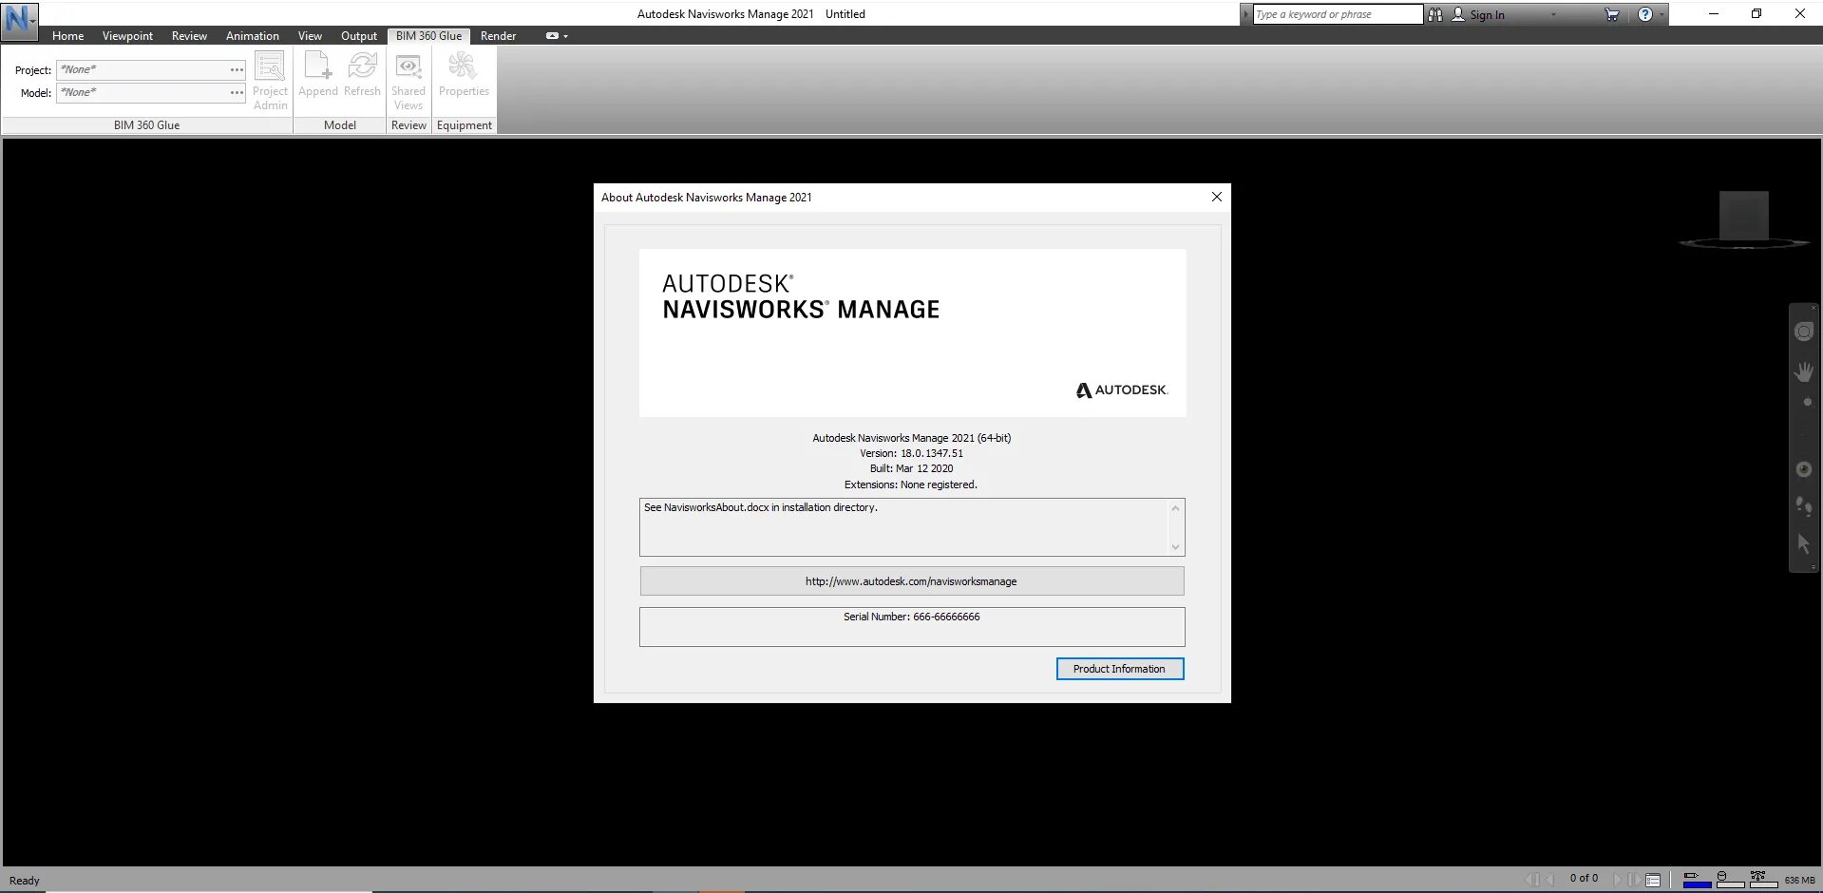Click the keyword search input box
The image size is (1823, 893).
[1338, 14]
